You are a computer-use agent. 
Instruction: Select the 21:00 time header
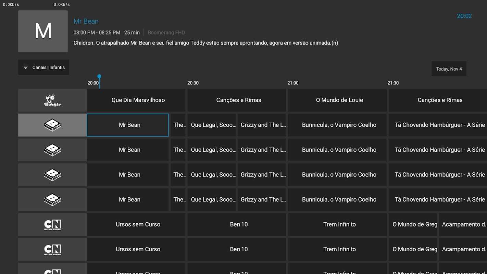(x=293, y=83)
